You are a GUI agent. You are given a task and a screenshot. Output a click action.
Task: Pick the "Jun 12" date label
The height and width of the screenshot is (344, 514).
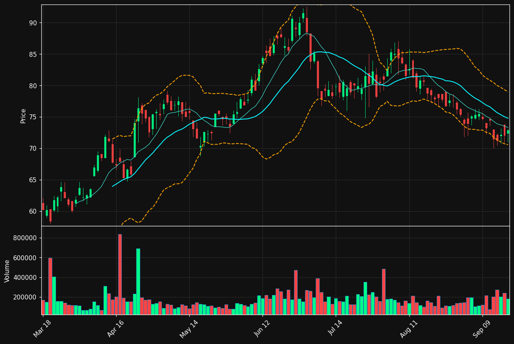[x=262, y=328]
